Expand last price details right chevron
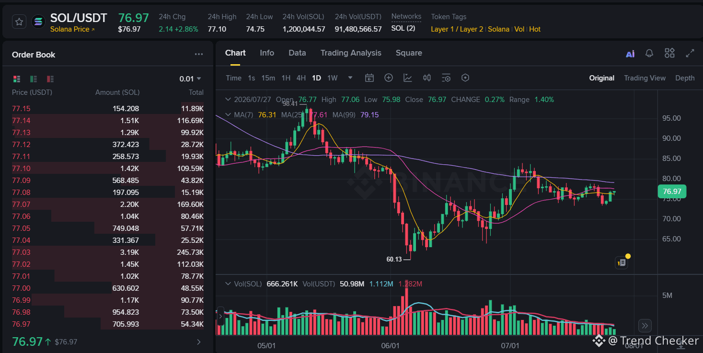The image size is (703, 353). [x=199, y=342]
